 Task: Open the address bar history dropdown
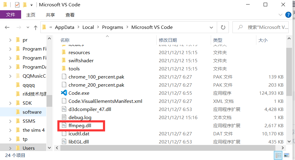pos(211,28)
